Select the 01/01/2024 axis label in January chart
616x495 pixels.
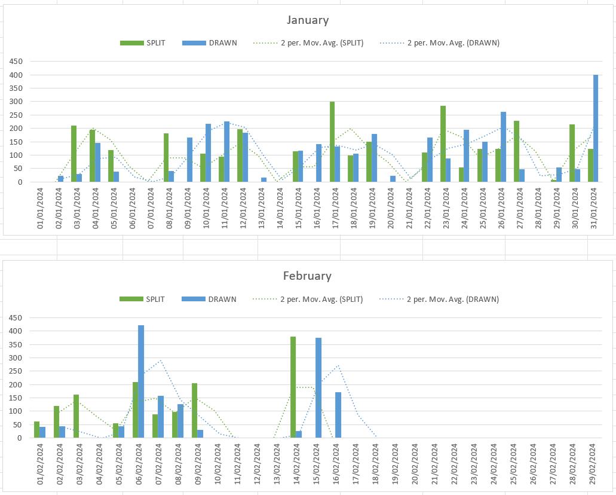[x=41, y=208]
